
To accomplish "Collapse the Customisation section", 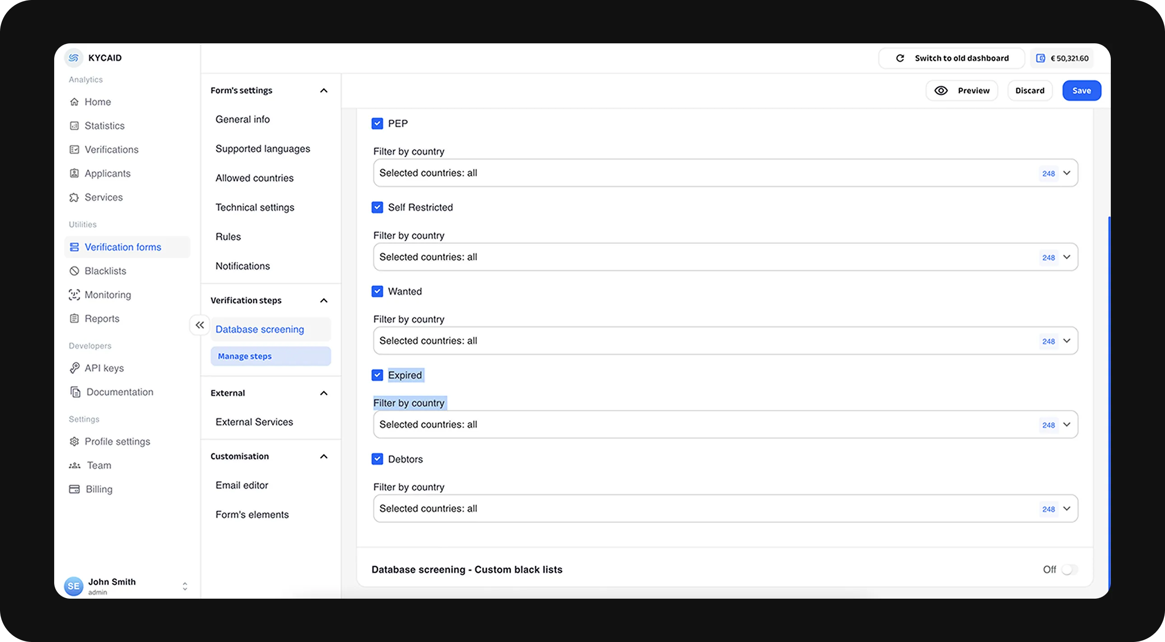I will (x=324, y=456).
